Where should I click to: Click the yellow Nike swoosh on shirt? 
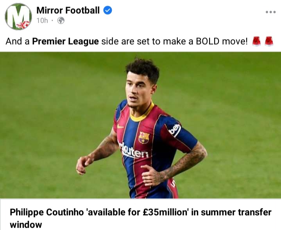(120, 126)
